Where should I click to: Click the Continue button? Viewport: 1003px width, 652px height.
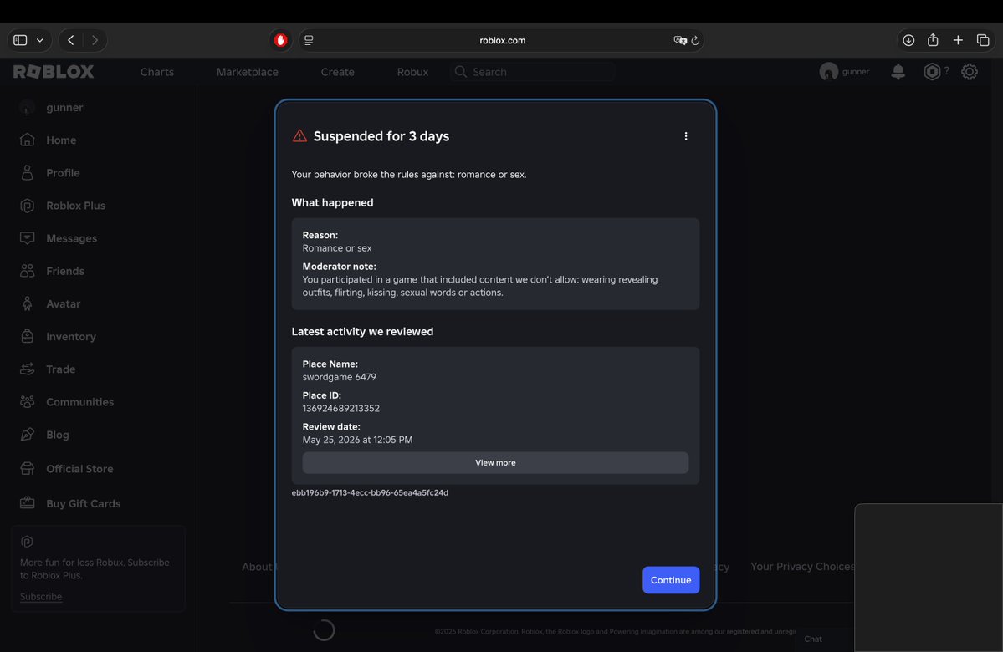(671, 580)
